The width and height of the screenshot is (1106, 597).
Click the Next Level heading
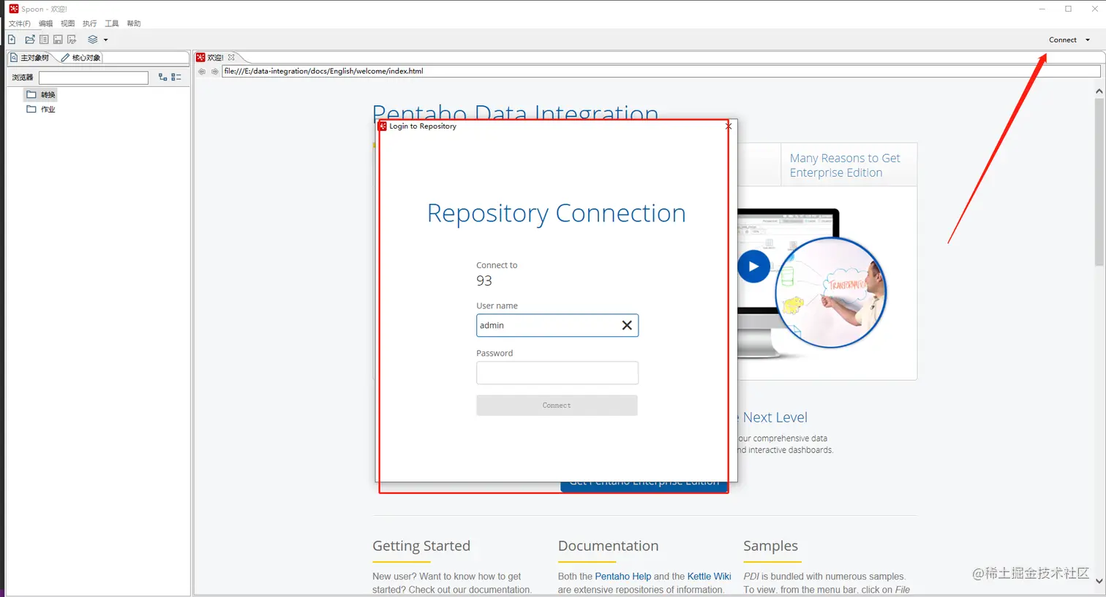click(775, 417)
